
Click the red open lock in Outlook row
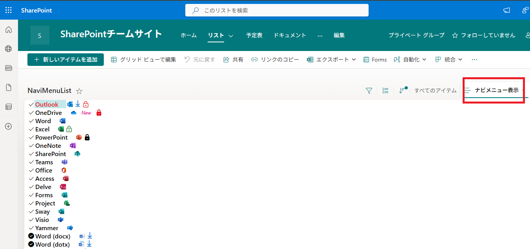[85, 104]
